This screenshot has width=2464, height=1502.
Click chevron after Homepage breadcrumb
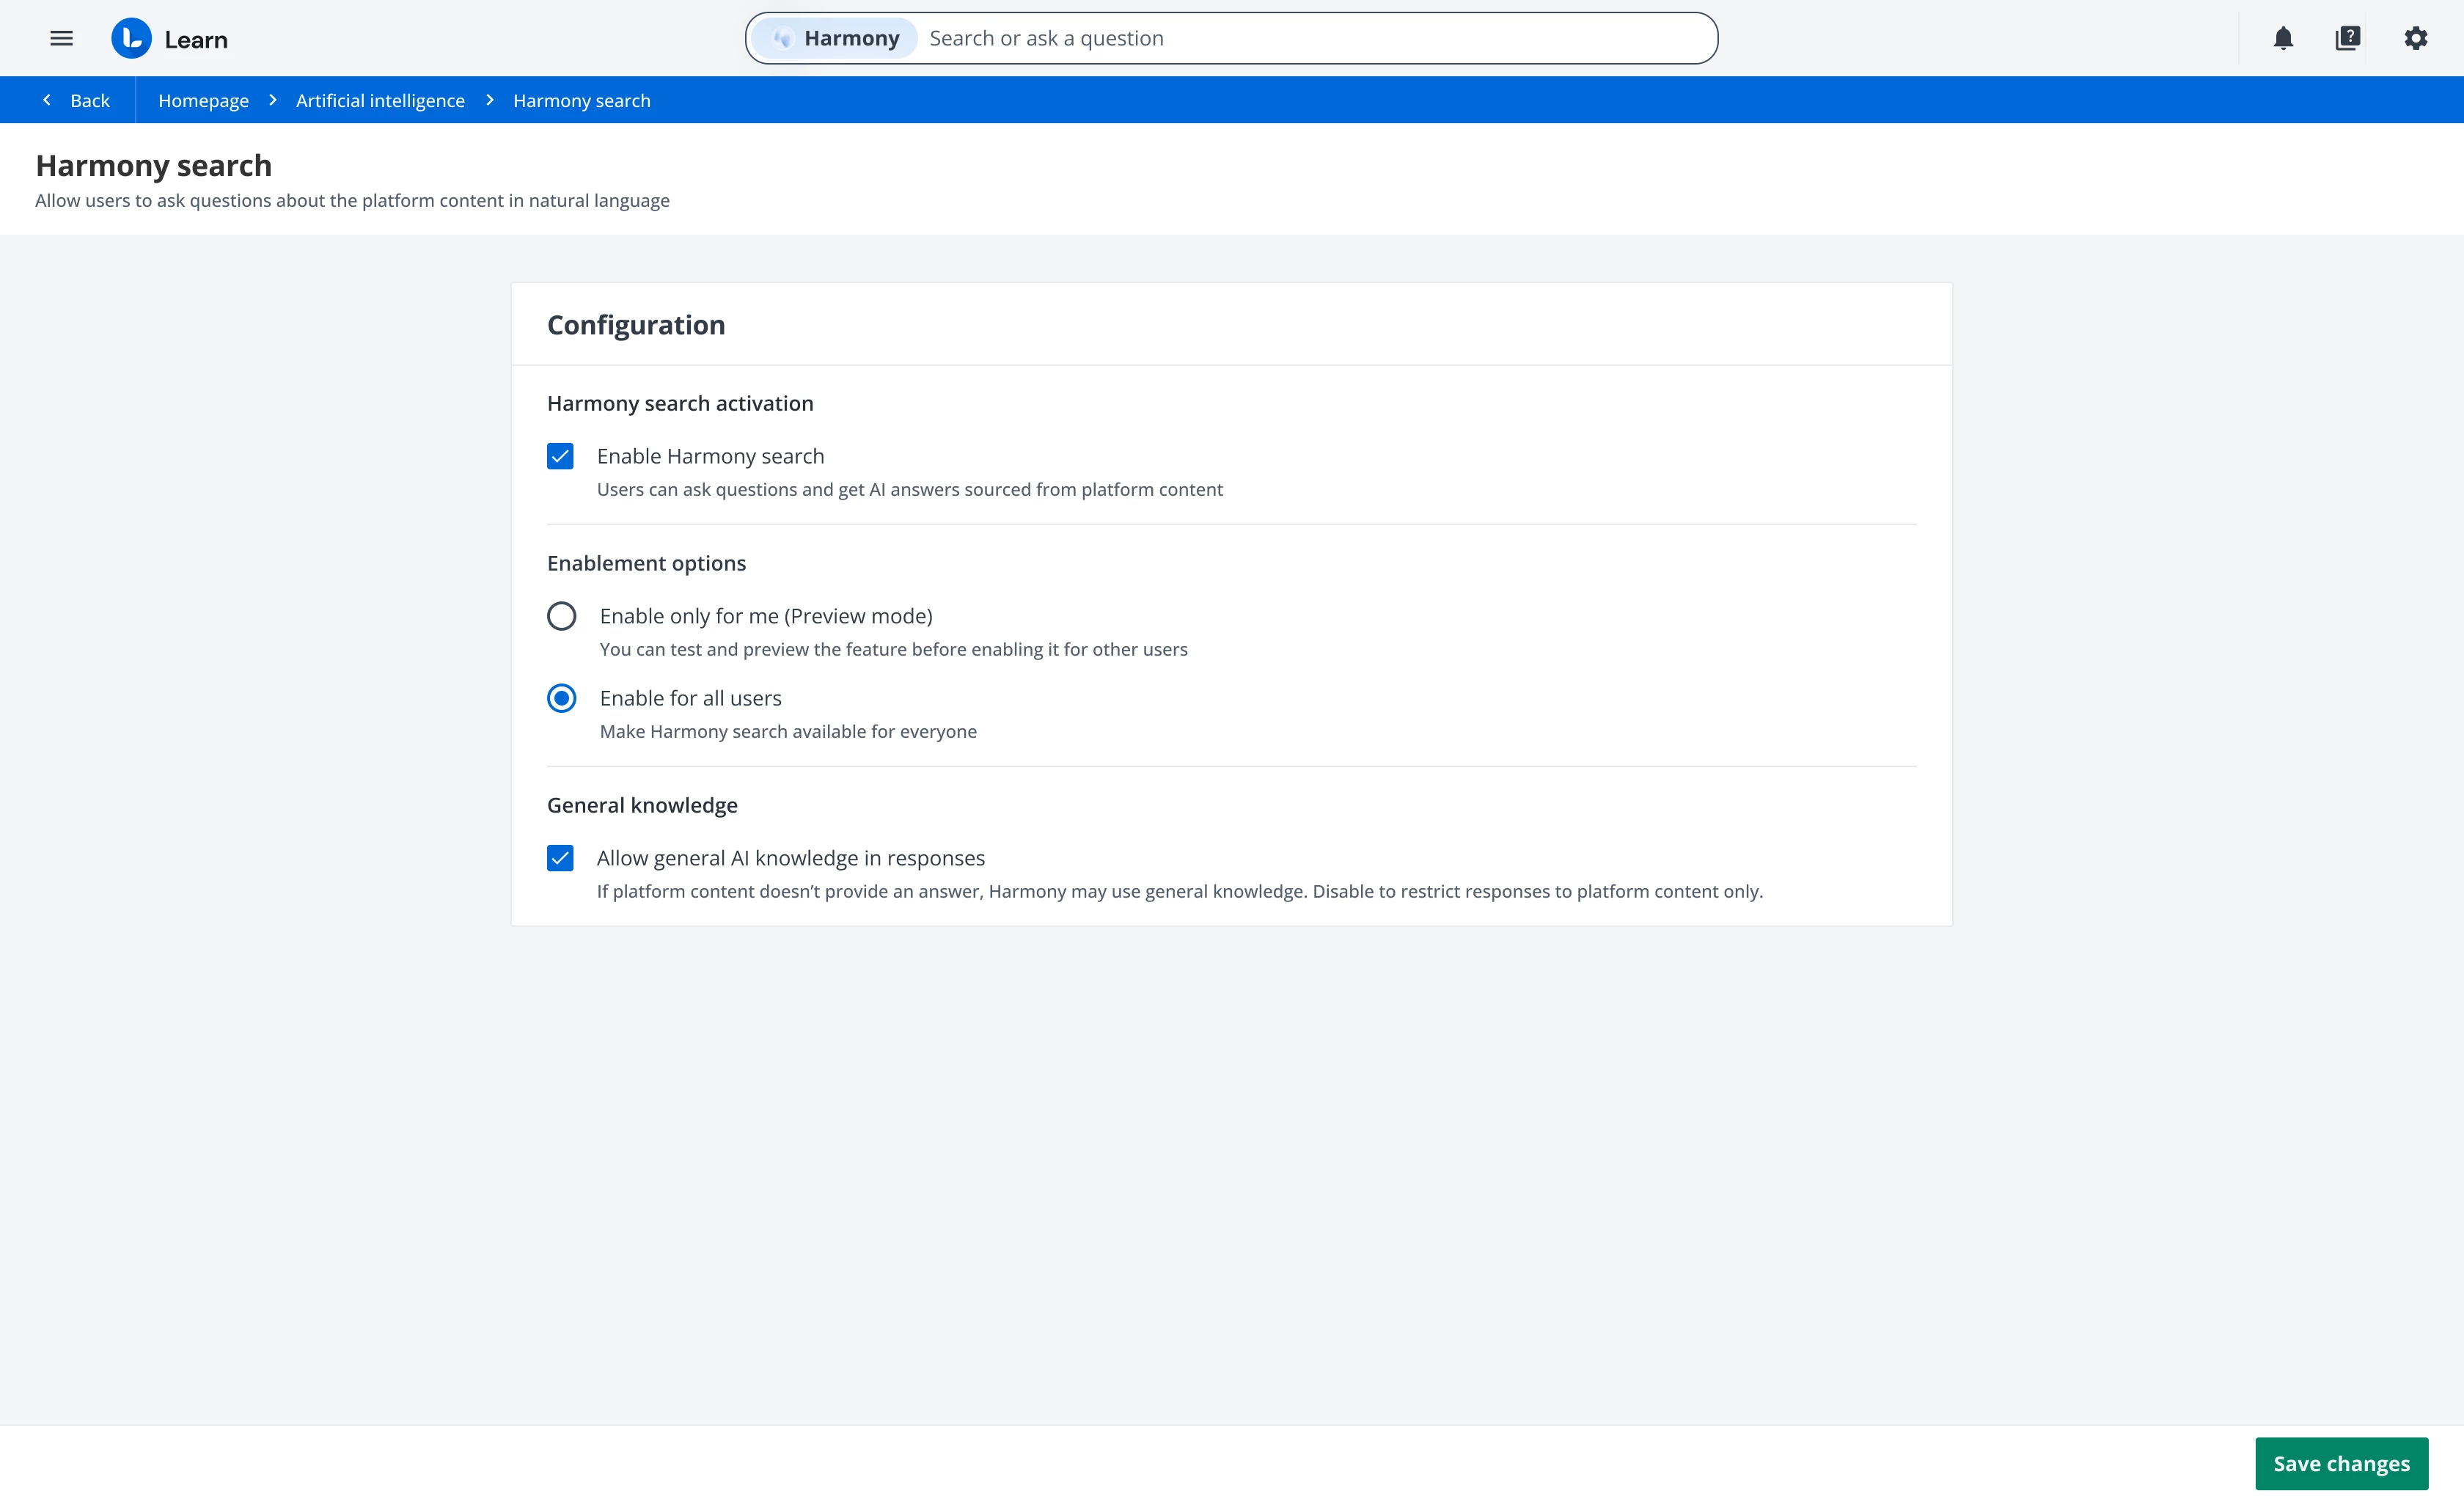pyautogui.click(x=273, y=100)
